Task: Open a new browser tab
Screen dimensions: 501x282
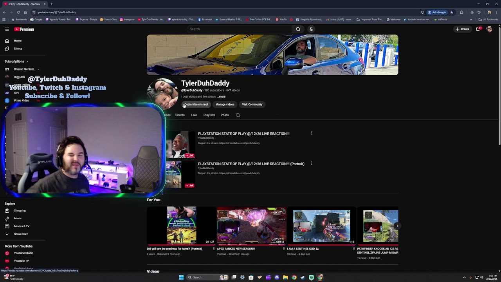Action: click(x=51, y=4)
